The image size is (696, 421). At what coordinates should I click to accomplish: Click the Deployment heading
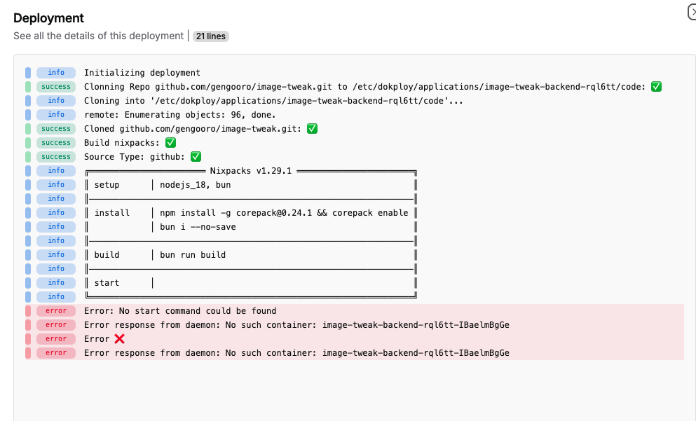click(x=48, y=18)
